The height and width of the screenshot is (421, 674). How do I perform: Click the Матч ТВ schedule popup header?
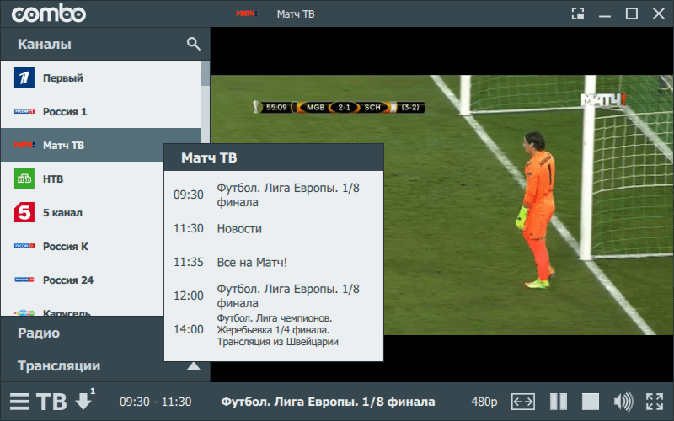tap(273, 157)
